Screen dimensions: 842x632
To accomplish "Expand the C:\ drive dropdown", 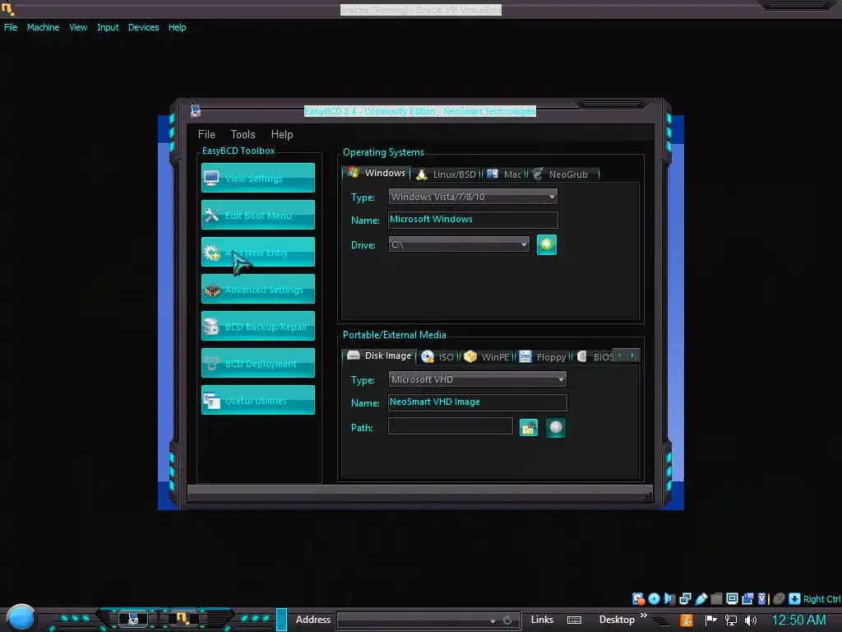I will click(459, 244).
